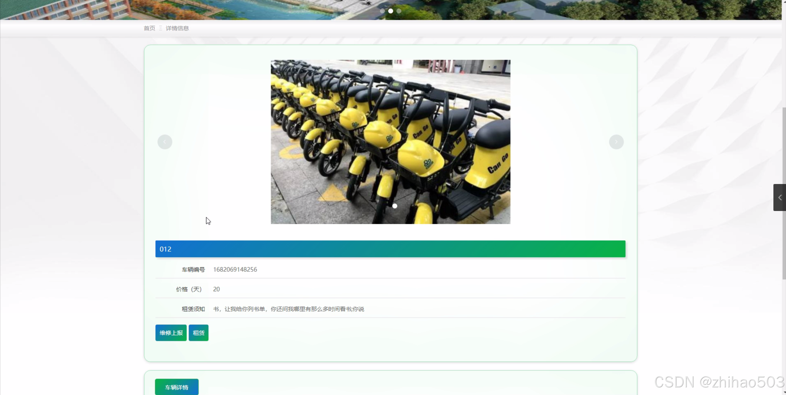Click the next image arrow on the carousel

[616, 142]
